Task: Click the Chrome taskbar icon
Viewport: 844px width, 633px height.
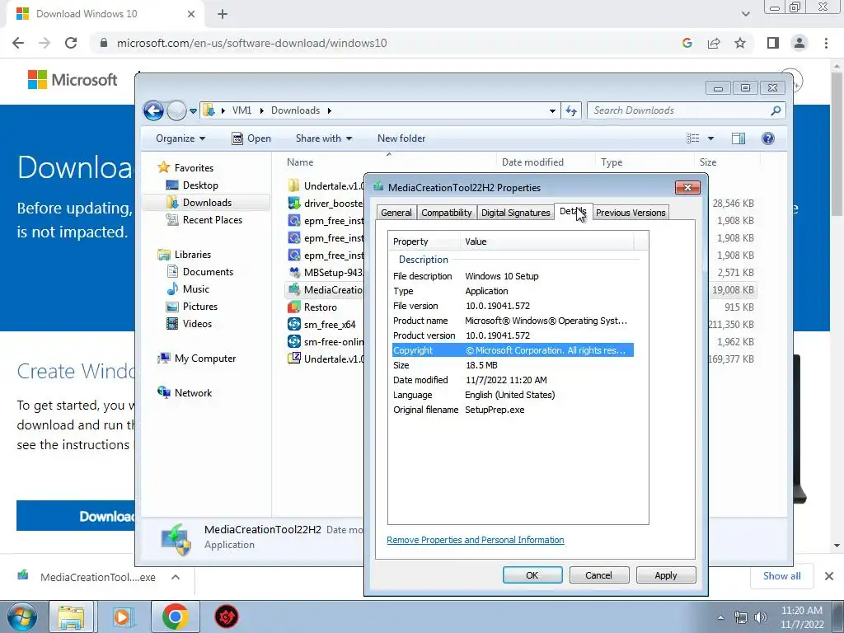Action: click(175, 617)
